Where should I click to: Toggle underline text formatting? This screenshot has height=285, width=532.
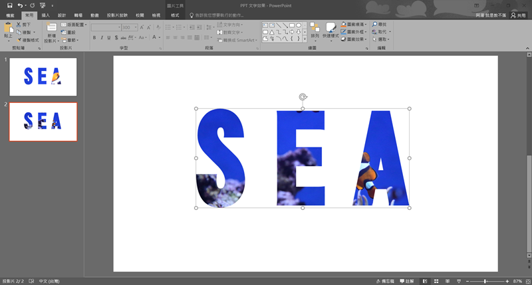[110, 38]
